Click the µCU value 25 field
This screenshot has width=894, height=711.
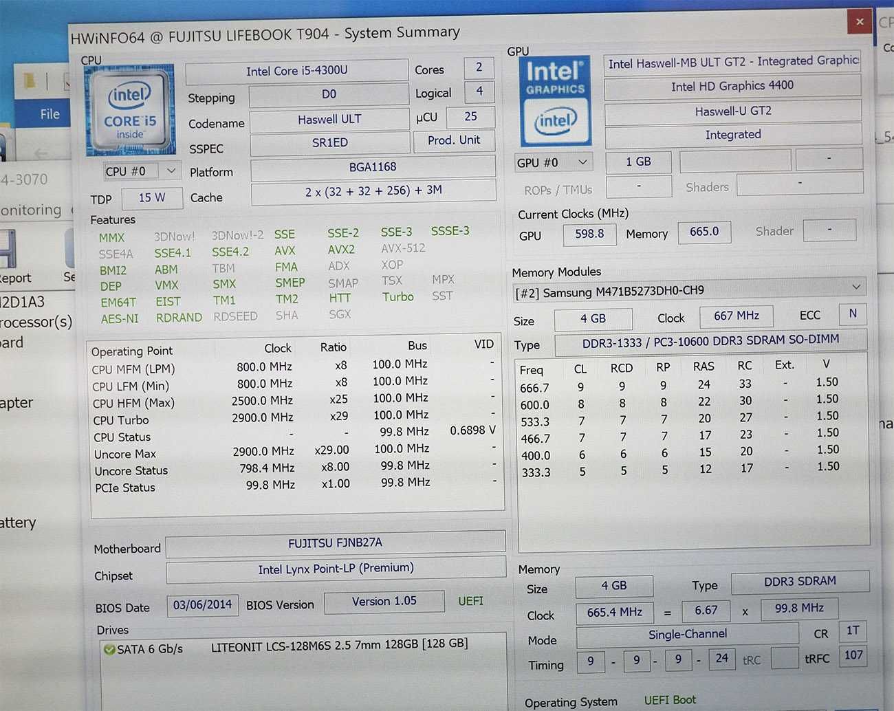point(470,117)
